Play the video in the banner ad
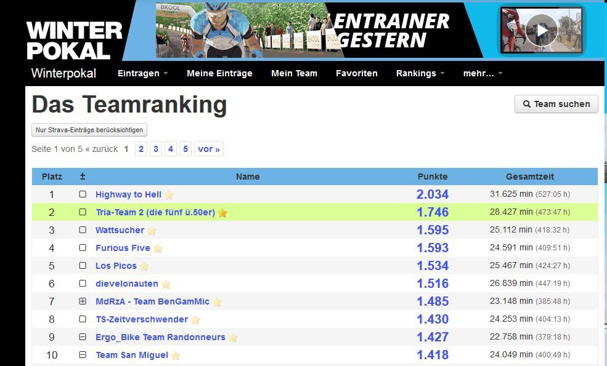The width and height of the screenshot is (607, 366). point(542,30)
